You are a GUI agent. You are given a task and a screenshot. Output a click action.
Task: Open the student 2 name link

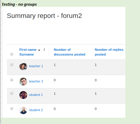pyautogui.click(x=36, y=110)
